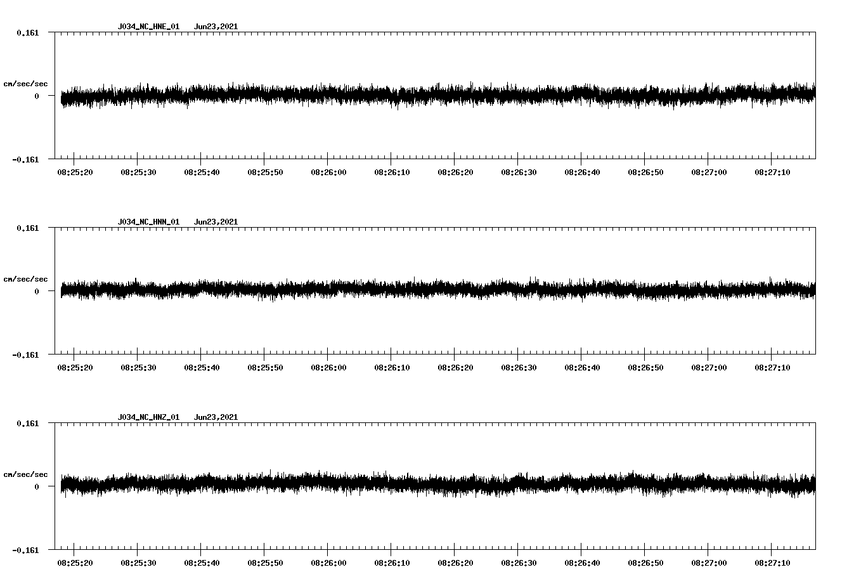861x586 pixels.
Task: Click the 08:26:10 label under HNZ plot
Action: [x=391, y=563]
